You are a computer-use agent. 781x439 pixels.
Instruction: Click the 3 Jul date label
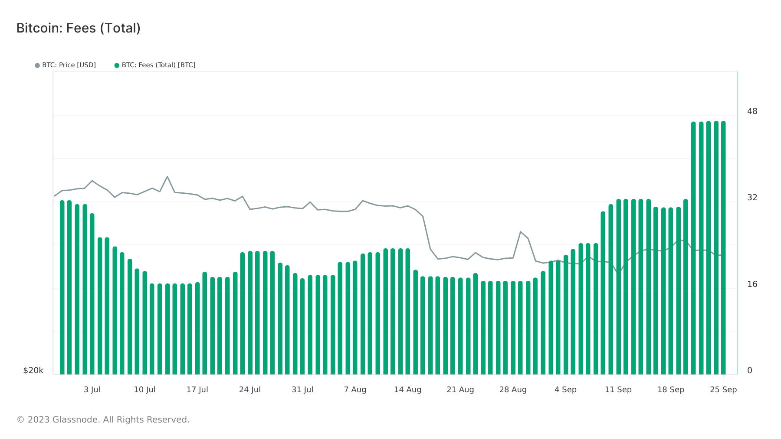point(92,390)
